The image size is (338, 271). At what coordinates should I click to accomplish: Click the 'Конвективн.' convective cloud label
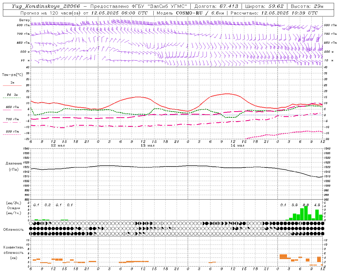[x=14, y=247]
